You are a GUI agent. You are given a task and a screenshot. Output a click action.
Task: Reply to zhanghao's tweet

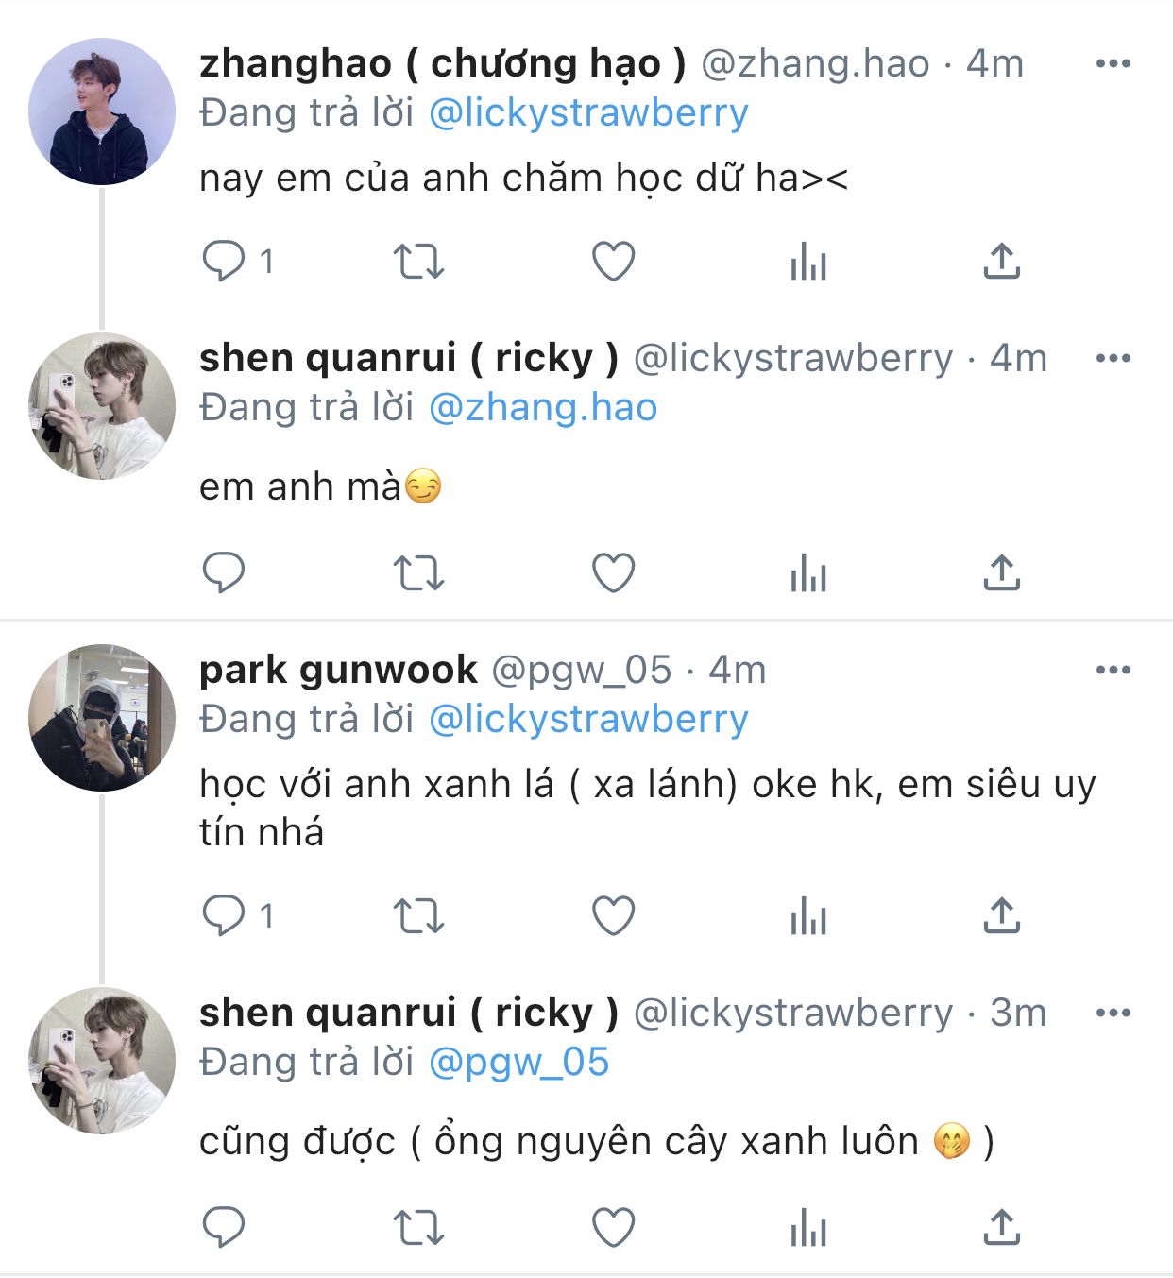pos(224,262)
